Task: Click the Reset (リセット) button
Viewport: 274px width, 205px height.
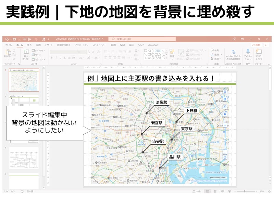Action: click(37, 55)
